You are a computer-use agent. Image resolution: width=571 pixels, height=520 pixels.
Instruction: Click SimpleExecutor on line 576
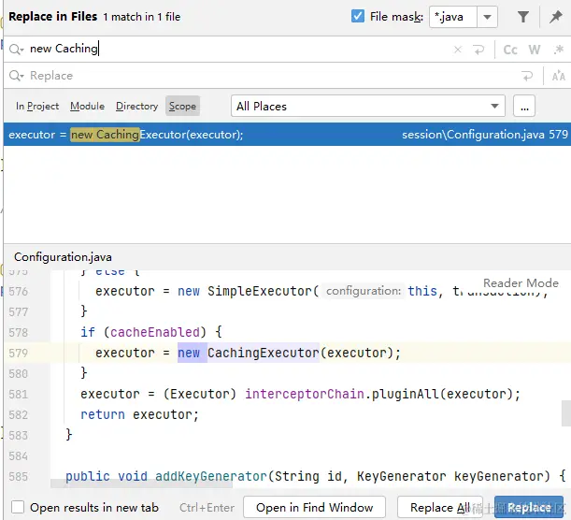click(260, 291)
